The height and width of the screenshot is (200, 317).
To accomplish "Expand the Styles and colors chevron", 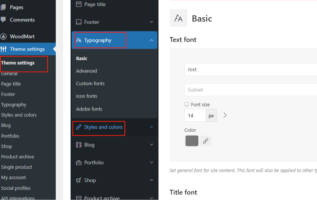I will [151, 127].
